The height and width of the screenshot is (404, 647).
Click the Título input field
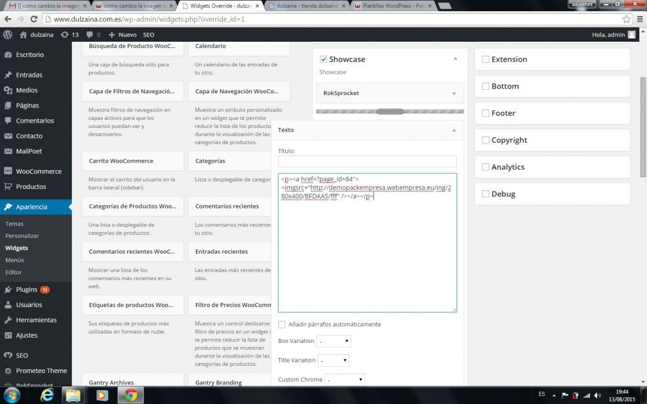pos(367,161)
